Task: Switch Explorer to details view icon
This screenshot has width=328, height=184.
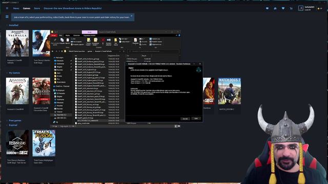Action: [x=176, y=126]
